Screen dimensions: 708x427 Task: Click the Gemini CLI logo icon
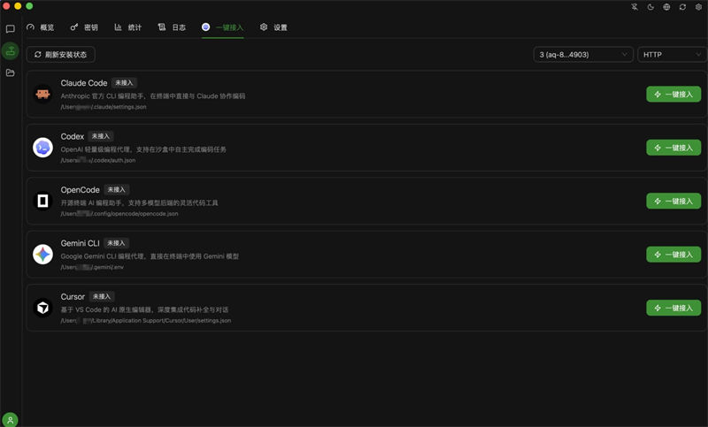[x=42, y=254]
